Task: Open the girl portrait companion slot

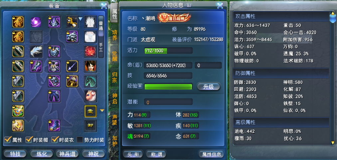Action: (x=90, y=66)
